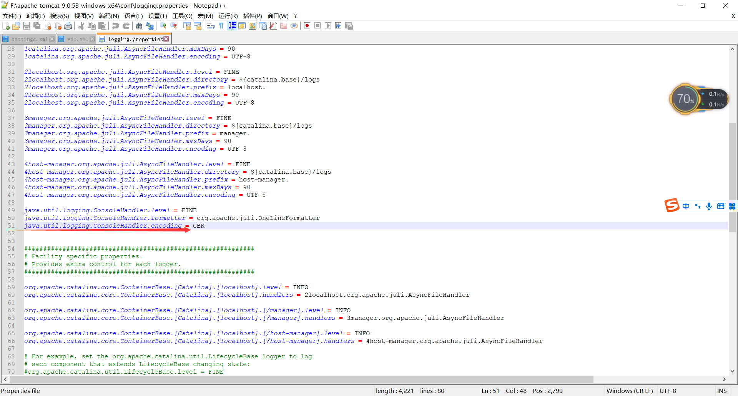Create a new file with toolbar icon
The width and height of the screenshot is (738, 396).
[6, 26]
